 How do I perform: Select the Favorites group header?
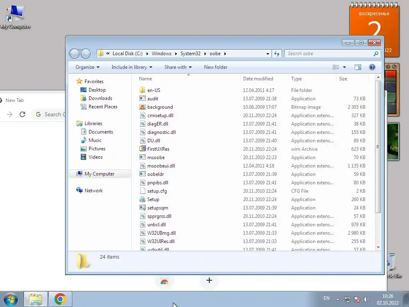click(90, 81)
